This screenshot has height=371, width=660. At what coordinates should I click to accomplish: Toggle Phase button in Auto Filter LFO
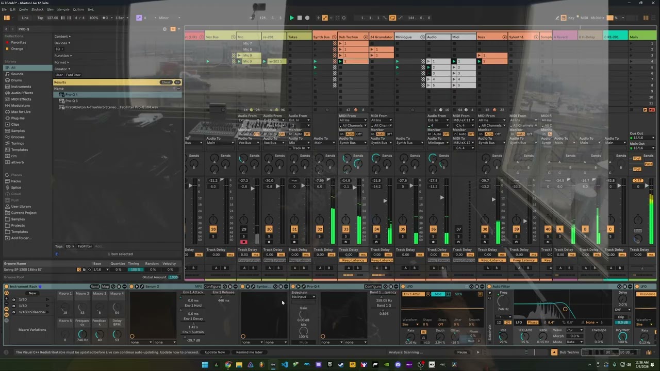[533, 323]
